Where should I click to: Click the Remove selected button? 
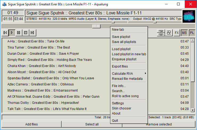pyautogui.click(x=159, y=124)
